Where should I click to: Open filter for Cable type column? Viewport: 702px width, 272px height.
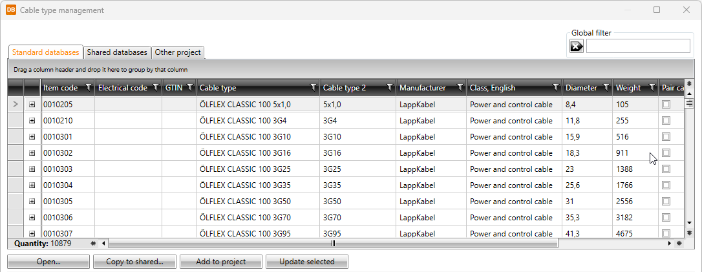(313, 88)
